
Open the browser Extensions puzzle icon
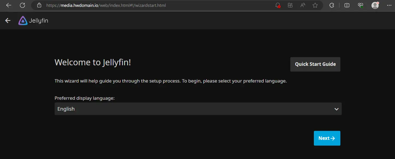click(332, 5)
